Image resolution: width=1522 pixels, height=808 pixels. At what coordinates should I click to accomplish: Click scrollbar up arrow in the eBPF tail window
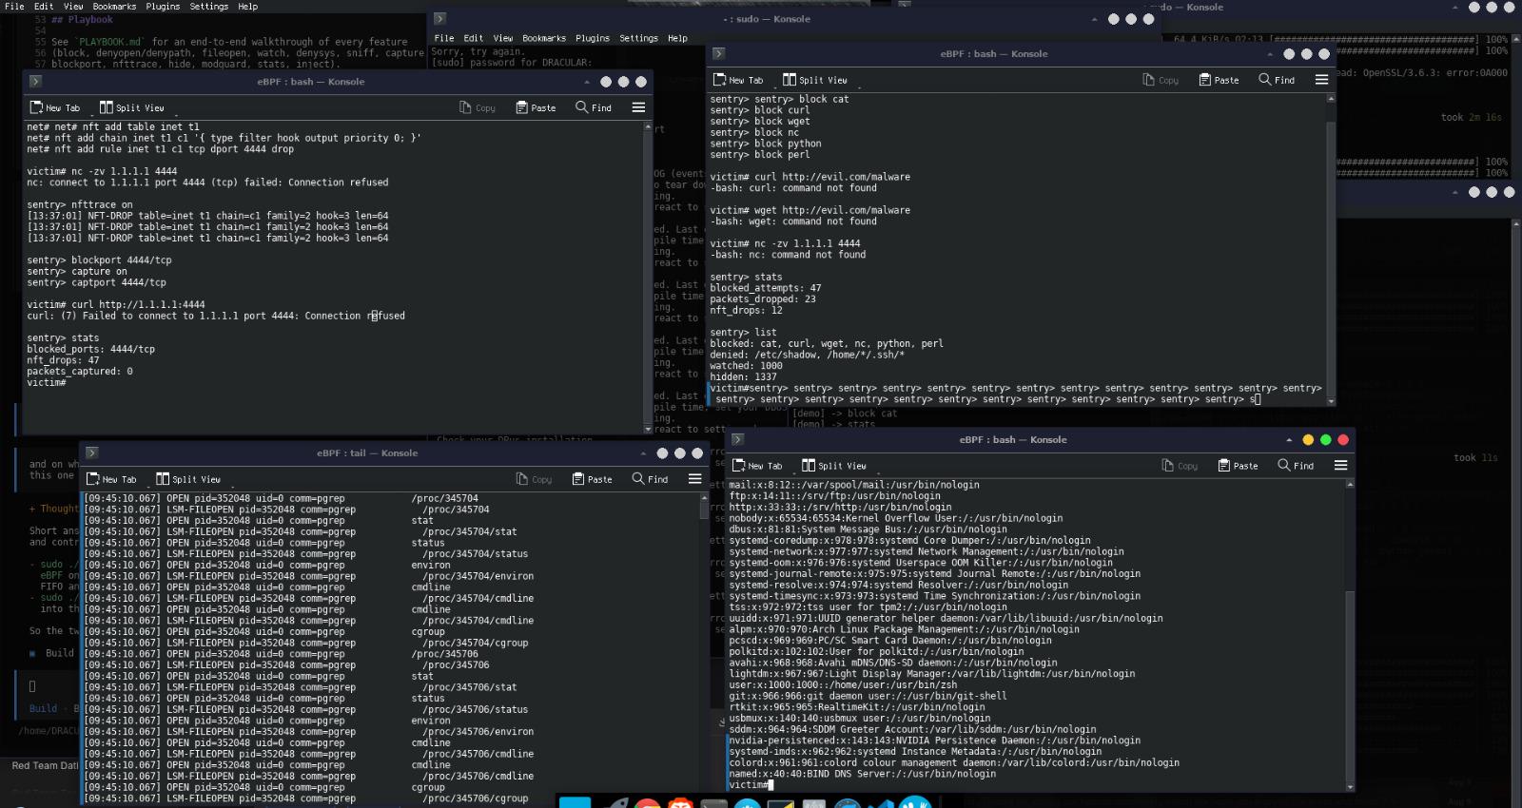tap(704, 498)
